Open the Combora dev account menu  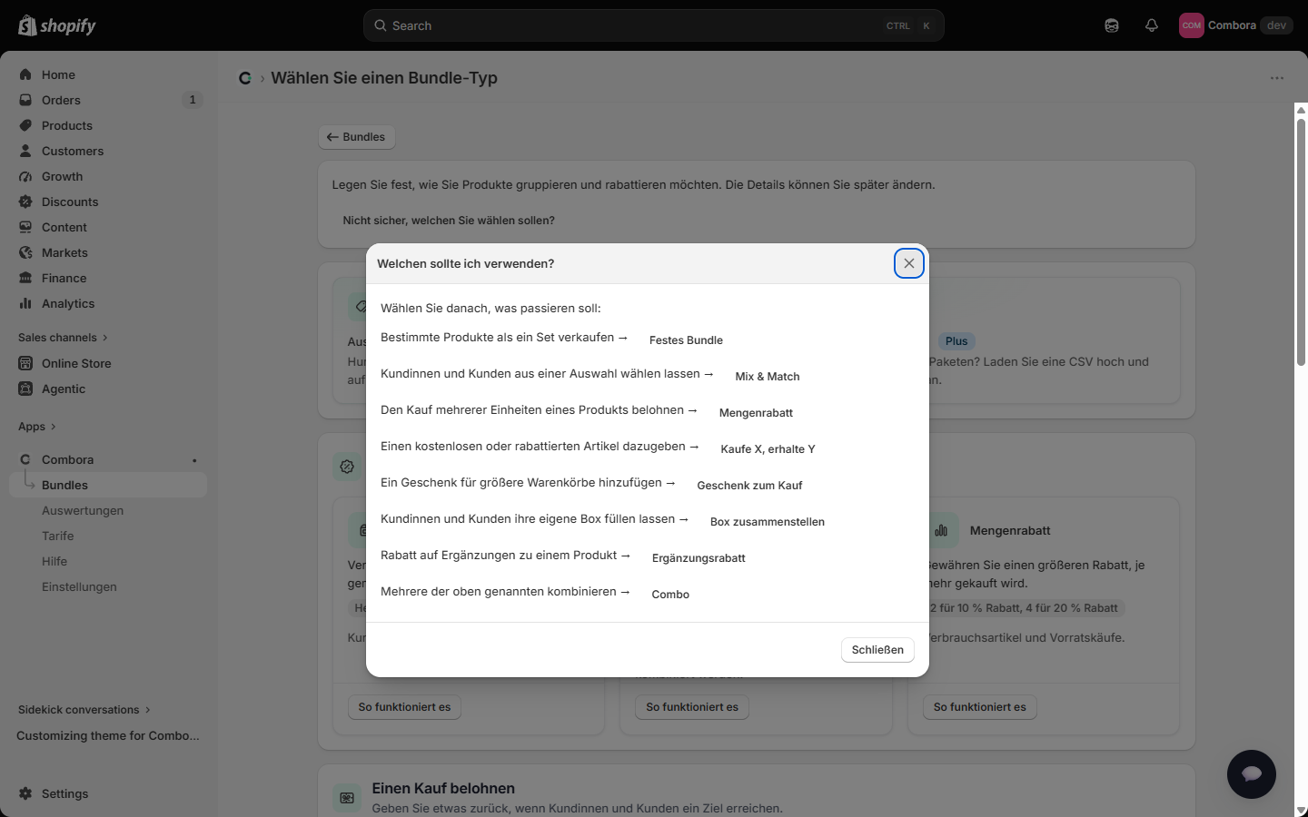[1235, 25]
